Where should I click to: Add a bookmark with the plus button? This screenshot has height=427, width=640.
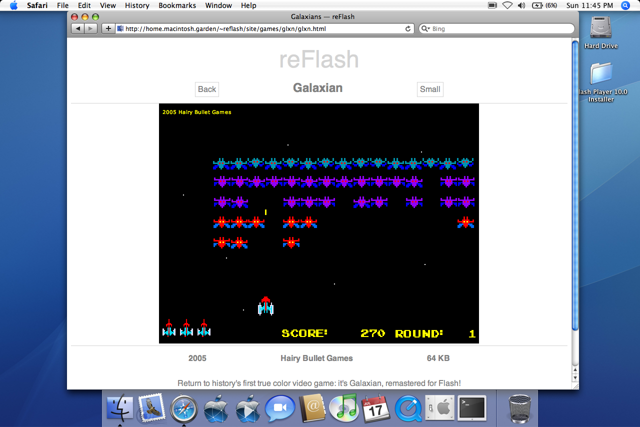click(x=108, y=28)
